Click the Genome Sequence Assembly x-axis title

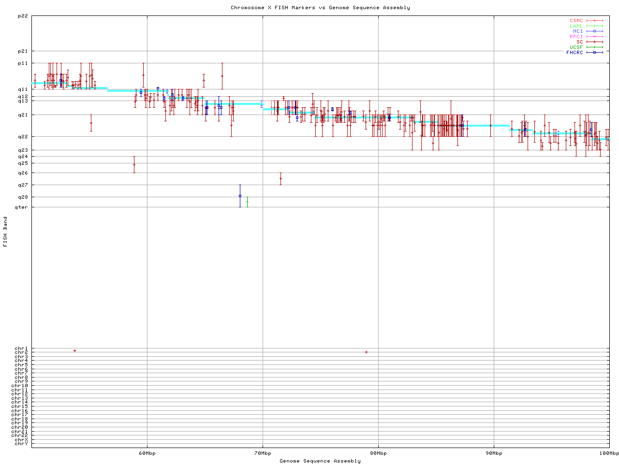[320, 461]
